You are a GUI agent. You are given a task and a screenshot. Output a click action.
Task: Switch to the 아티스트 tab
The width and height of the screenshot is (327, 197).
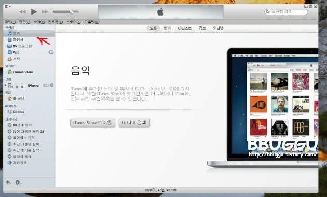185,28
